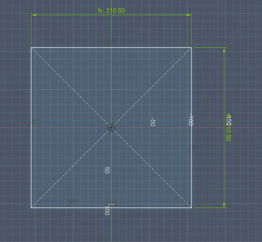Select the vertical fx: 210.50 dimension on right
The width and height of the screenshot is (262, 242).
pyautogui.click(x=229, y=128)
